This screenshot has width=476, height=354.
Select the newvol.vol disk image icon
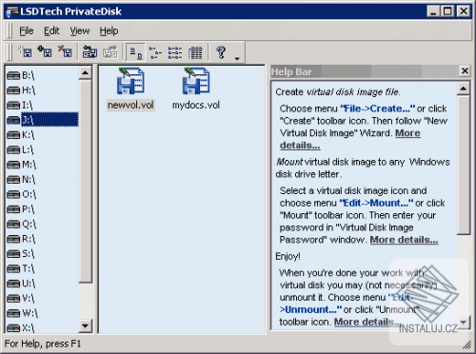pyautogui.click(x=130, y=81)
